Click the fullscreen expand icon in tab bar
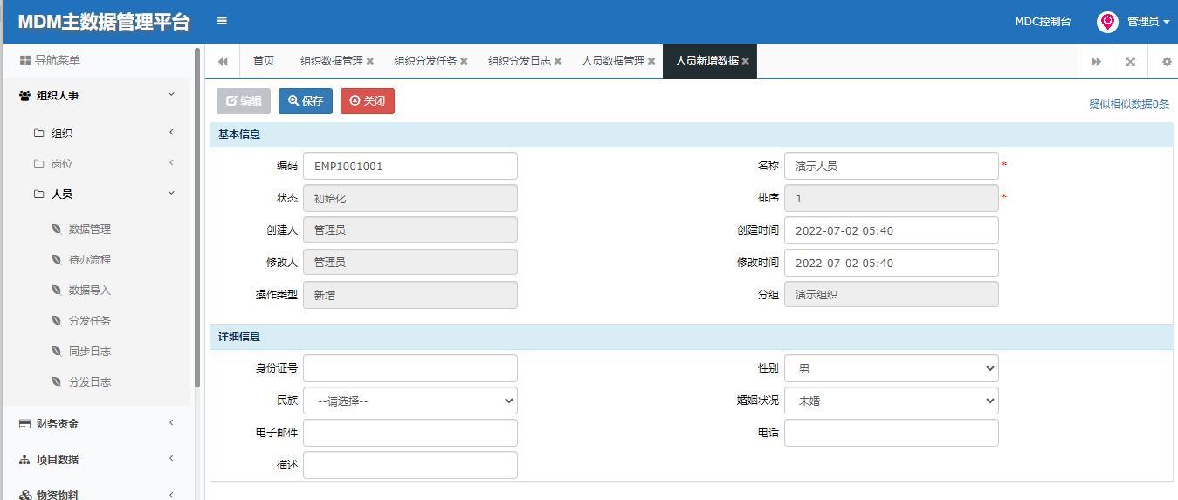Viewport: 1178px width, 500px height. 1130,61
